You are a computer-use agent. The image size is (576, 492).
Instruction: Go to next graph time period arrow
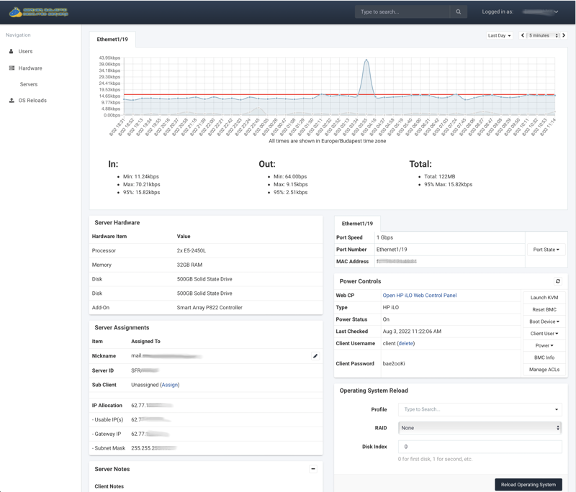coord(564,35)
